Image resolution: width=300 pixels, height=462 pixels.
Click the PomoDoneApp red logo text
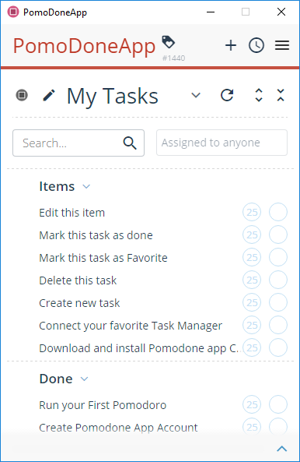pos(84,47)
